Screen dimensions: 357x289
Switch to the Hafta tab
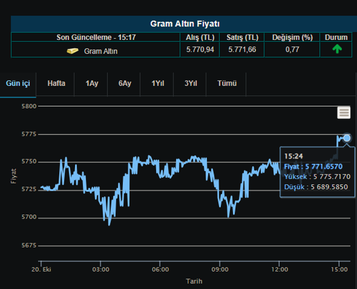click(57, 83)
